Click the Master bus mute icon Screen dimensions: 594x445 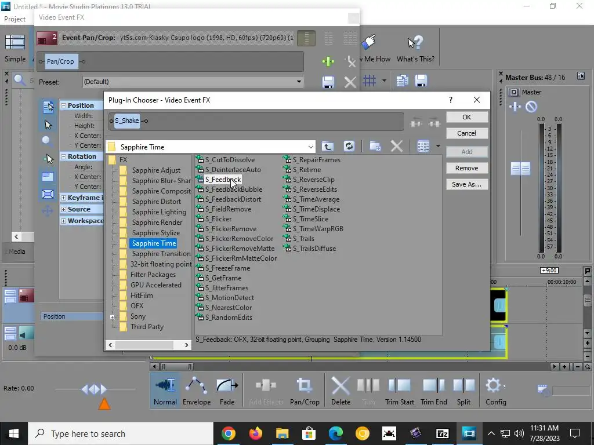coord(531,107)
